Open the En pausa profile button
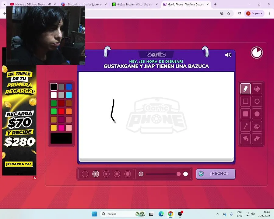This screenshot has height=219, width=274. tap(254, 13)
